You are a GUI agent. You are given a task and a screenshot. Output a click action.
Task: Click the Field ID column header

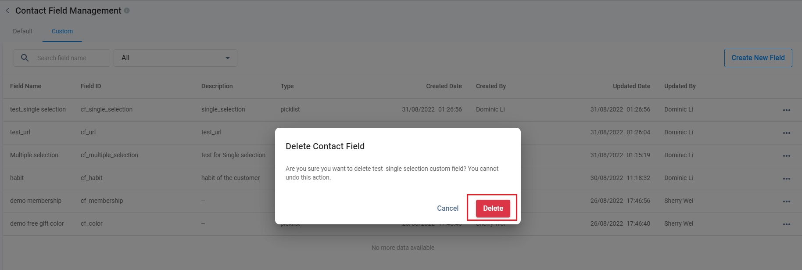tap(91, 86)
